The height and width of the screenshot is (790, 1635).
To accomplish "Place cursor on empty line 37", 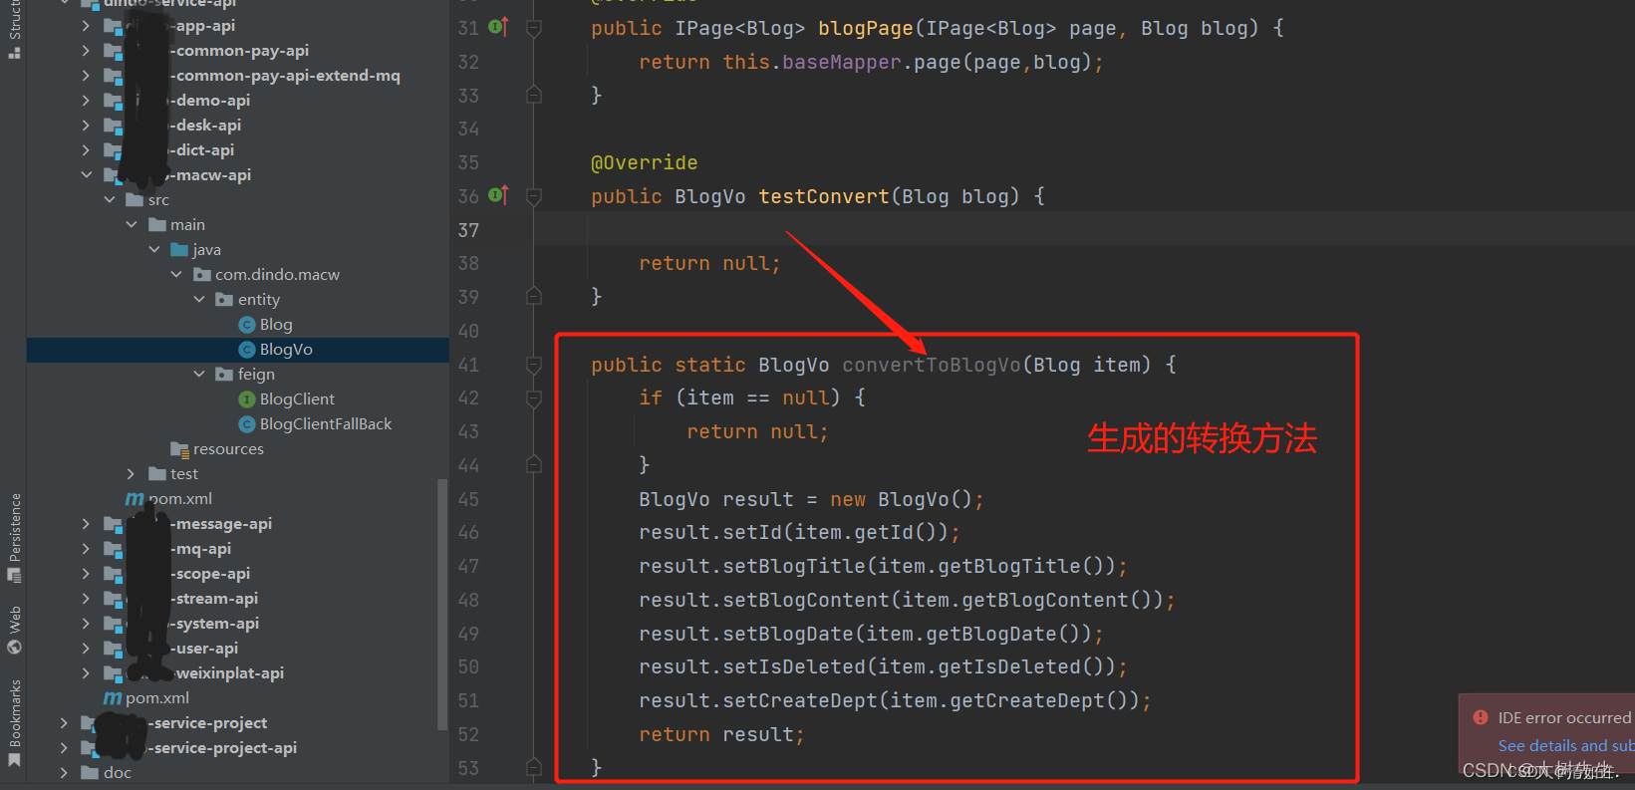I will pos(1084,230).
